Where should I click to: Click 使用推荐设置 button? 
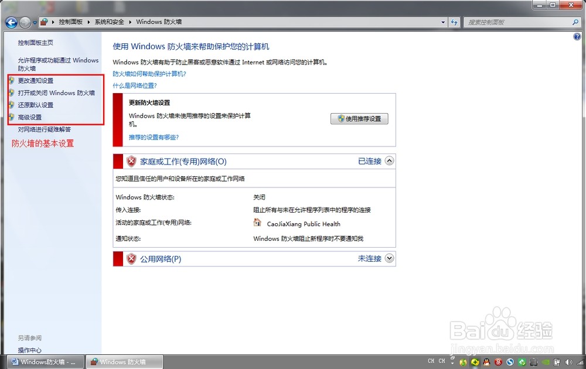359,119
